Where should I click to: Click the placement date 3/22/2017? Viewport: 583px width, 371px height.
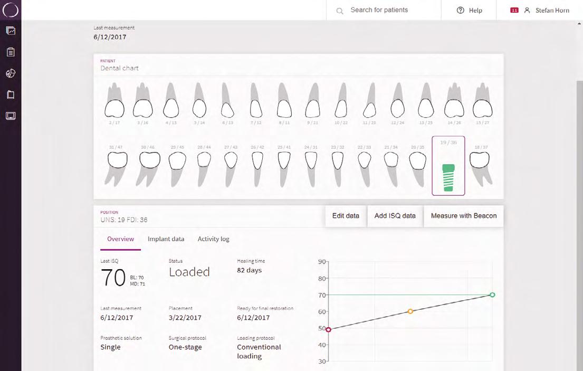coord(185,318)
